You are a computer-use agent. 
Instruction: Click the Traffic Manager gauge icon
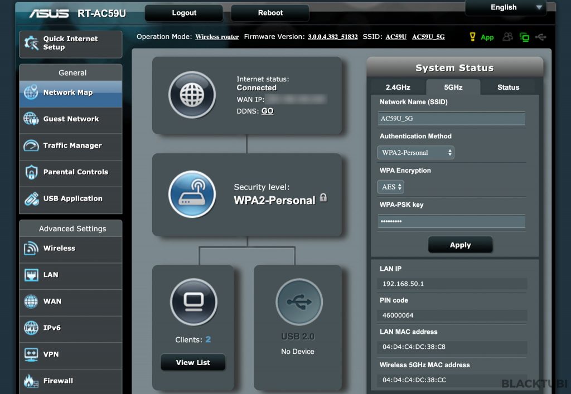point(31,145)
